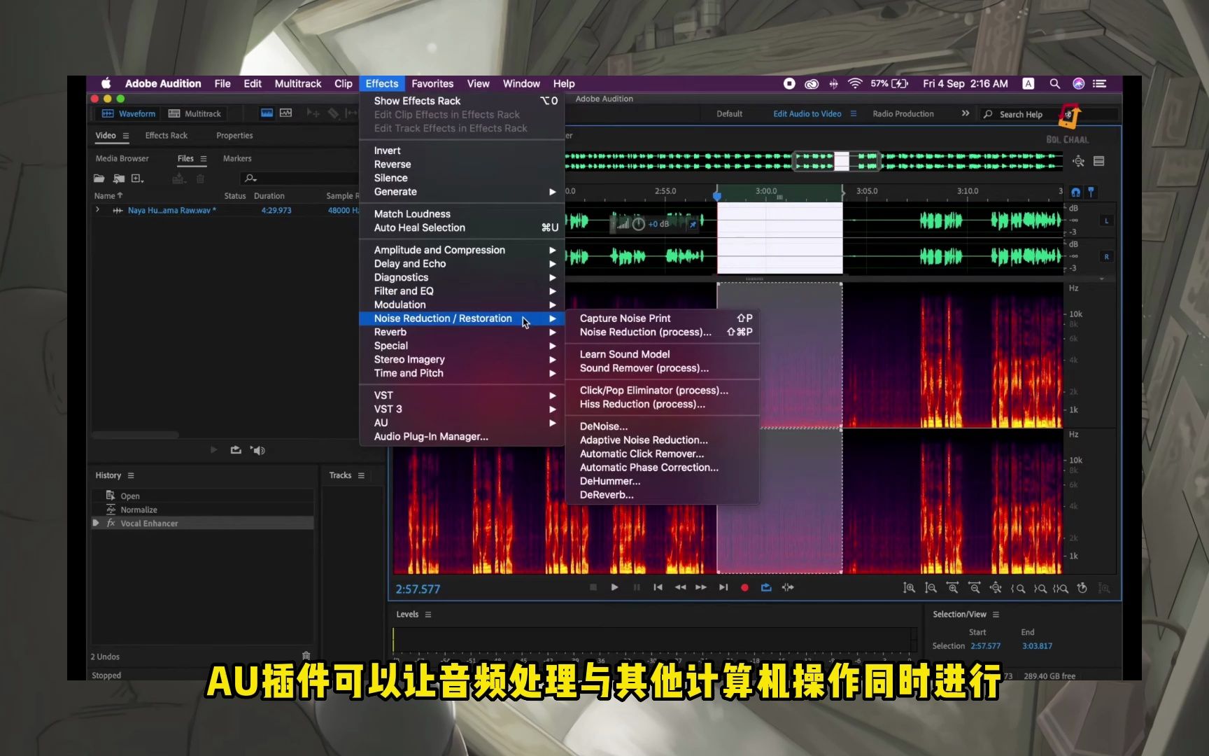Start playback with the Play button

click(x=614, y=587)
